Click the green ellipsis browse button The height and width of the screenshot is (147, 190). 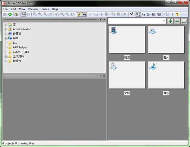[184, 21]
